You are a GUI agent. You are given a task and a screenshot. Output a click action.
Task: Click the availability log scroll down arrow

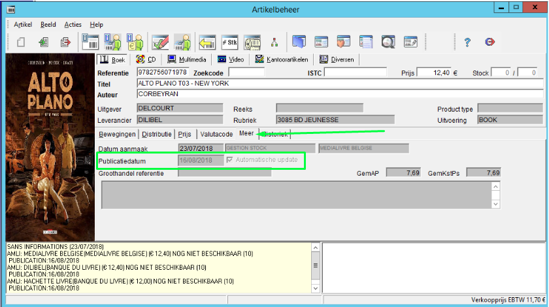point(316,289)
